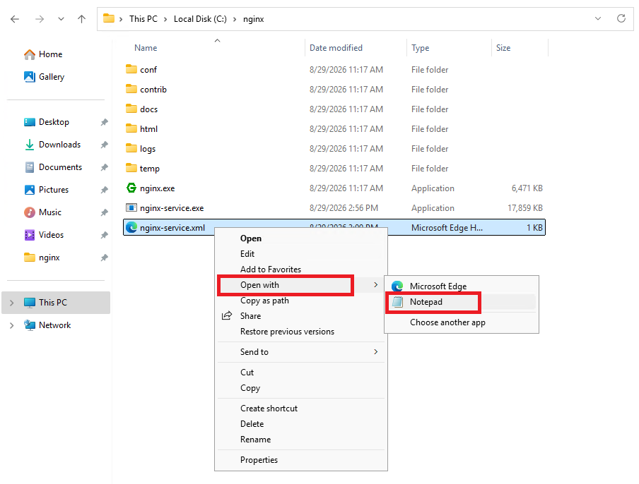
Task: Expand chevron after This PC breadcrumb
Action: (165, 19)
